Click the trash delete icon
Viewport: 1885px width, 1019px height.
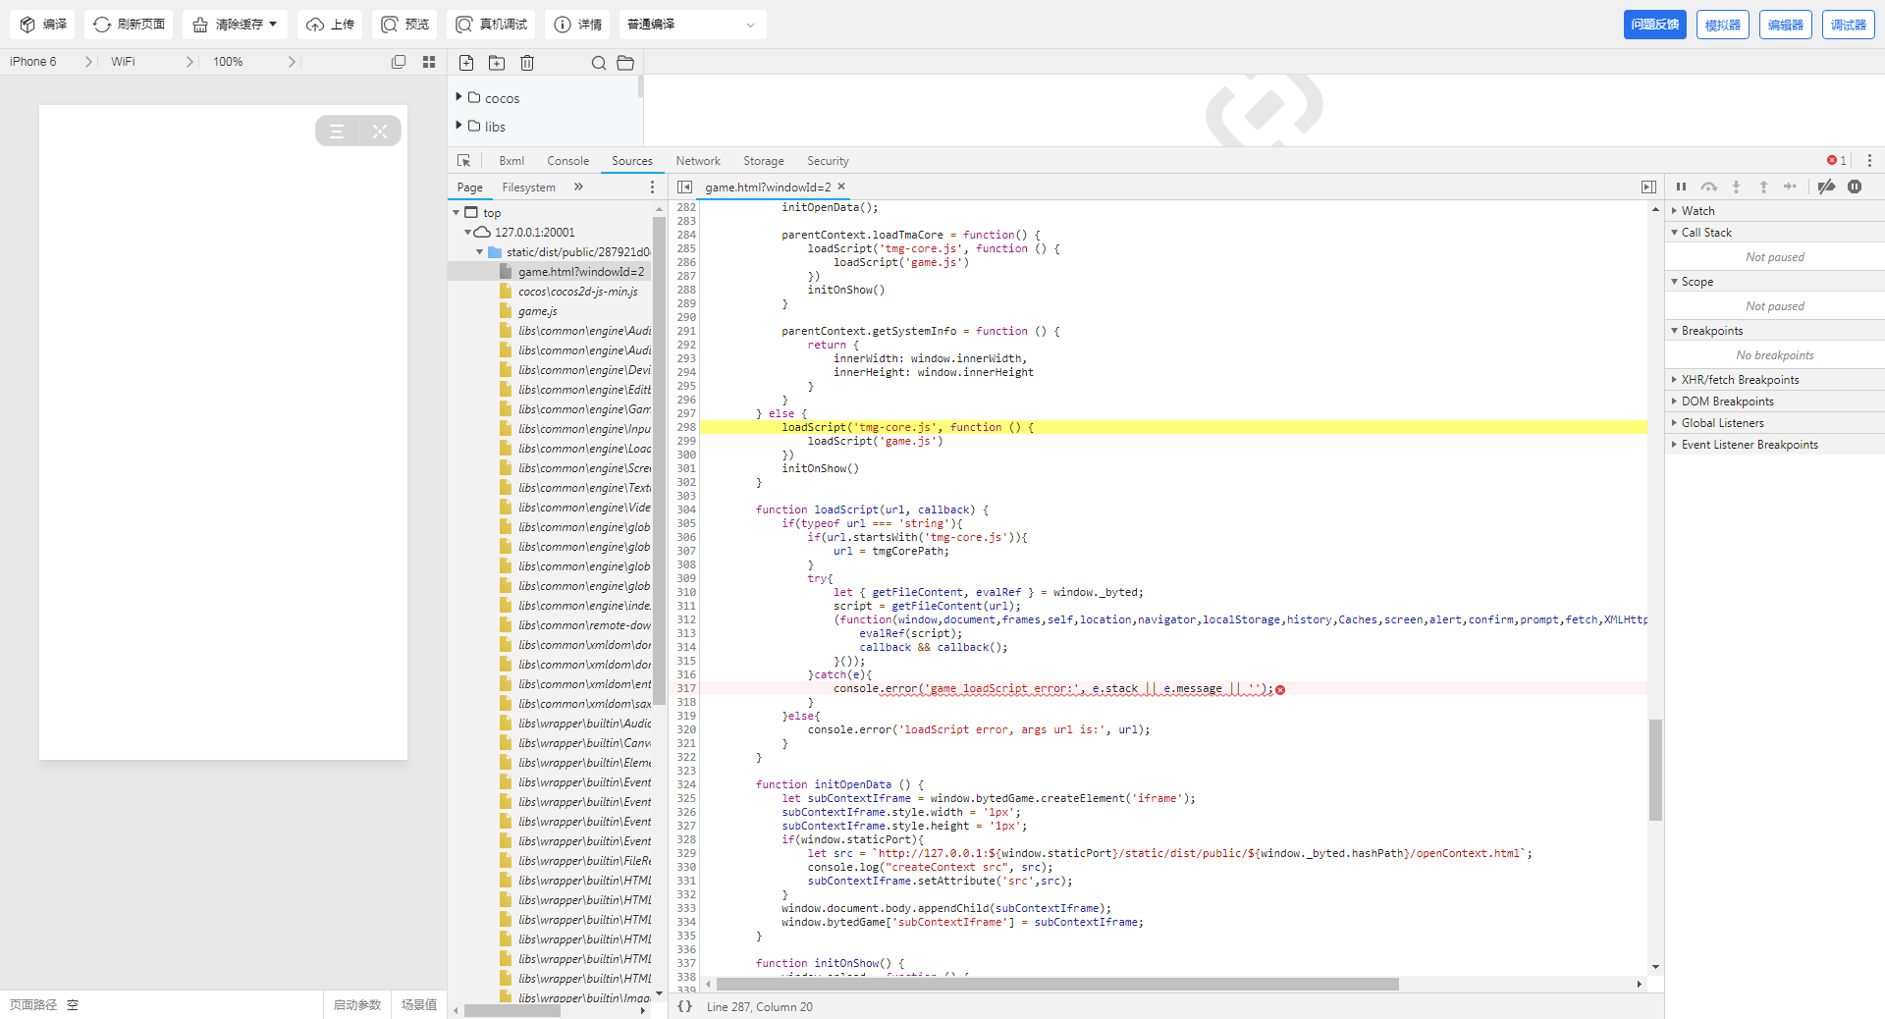[527, 63]
